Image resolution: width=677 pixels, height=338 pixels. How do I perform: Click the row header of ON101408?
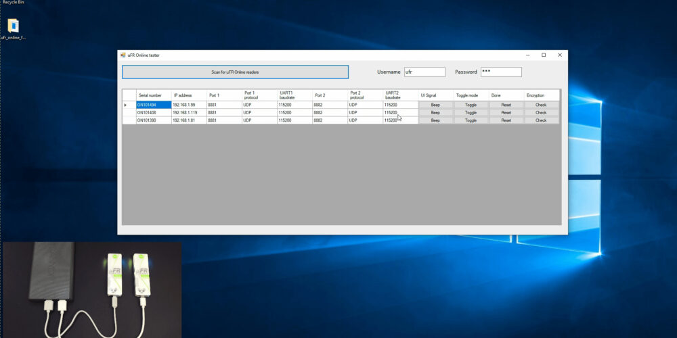(x=129, y=112)
